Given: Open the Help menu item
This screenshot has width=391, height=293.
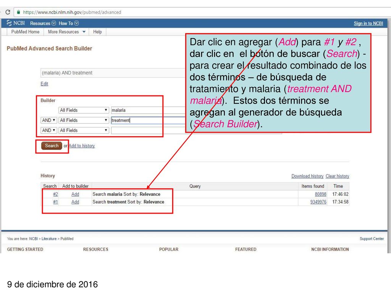Looking at the screenshot, I should 97,32.
